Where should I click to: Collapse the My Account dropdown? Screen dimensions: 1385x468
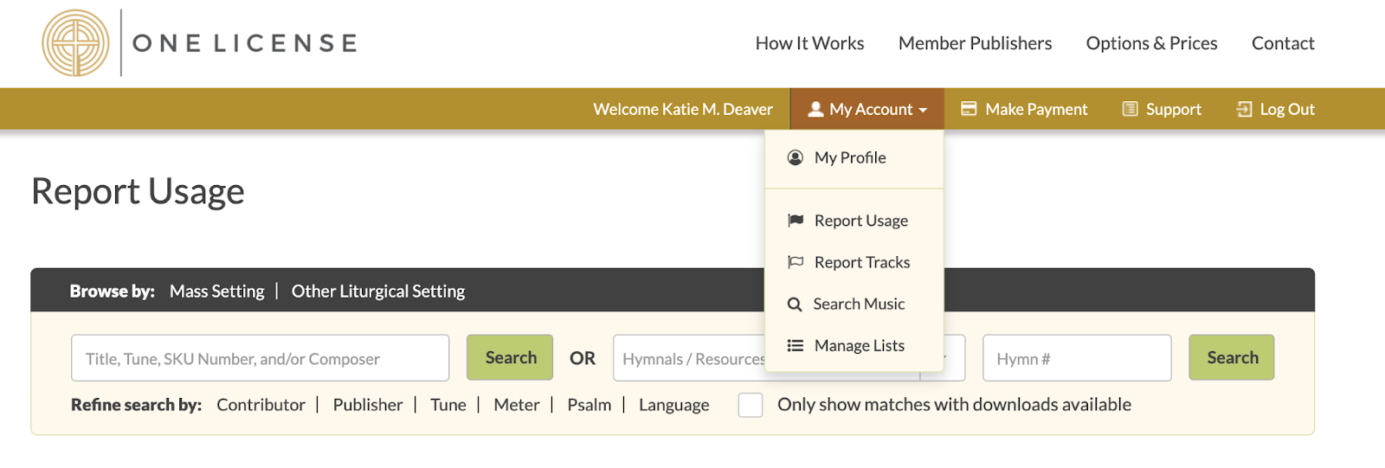pos(866,109)
